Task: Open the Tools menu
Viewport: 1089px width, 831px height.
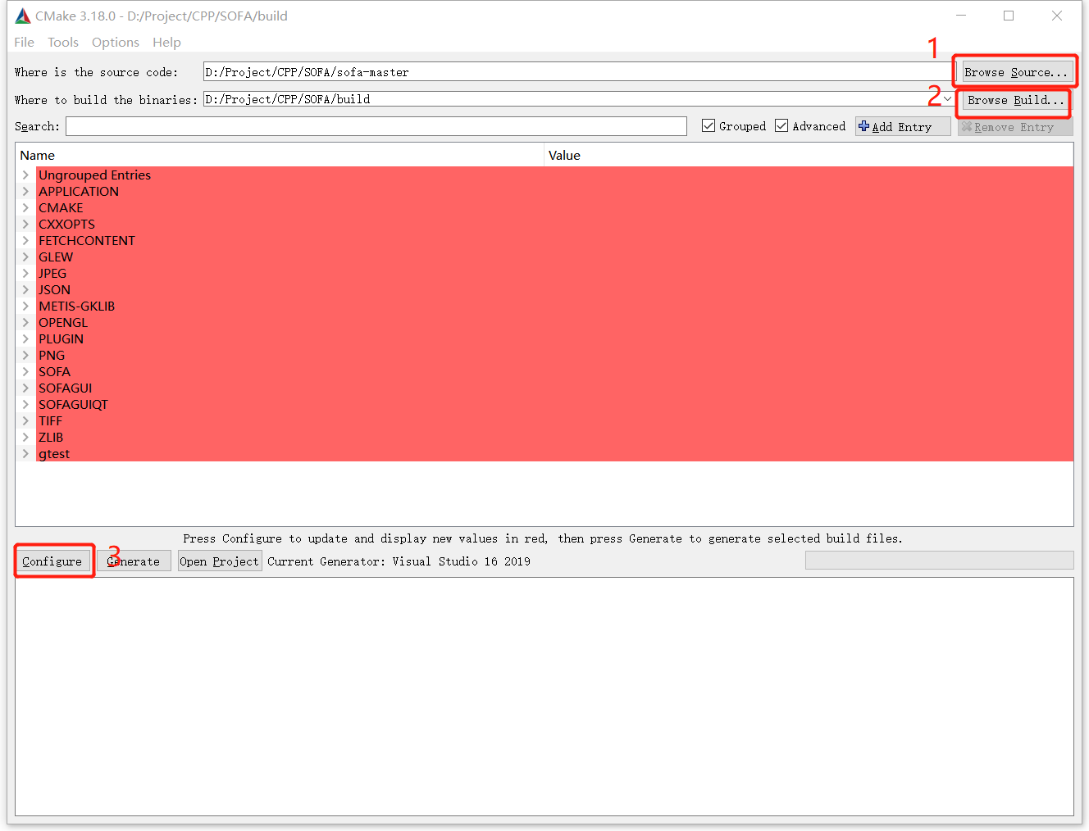Action: click(x=63, y=42)
